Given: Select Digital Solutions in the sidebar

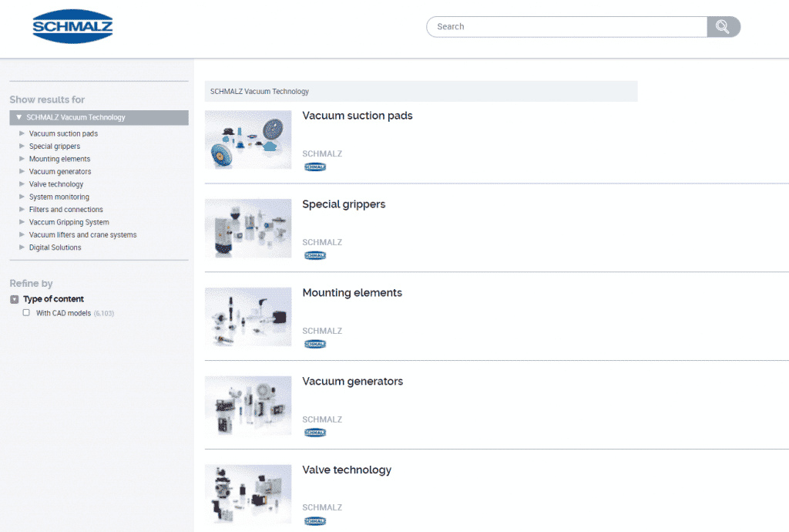Looking at the screenshot, I should [55, 247].
